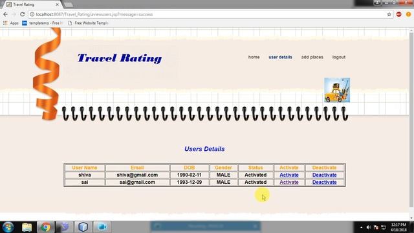The height and width of the screenshot is (233, 414).
Task: Click Deactivate link for user sai
Action: (x=324, y=183)
